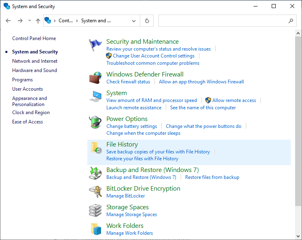Open the recent locations dropdown arrow
The width and height of the screenshot is (302, 240).
pos(30,20)
